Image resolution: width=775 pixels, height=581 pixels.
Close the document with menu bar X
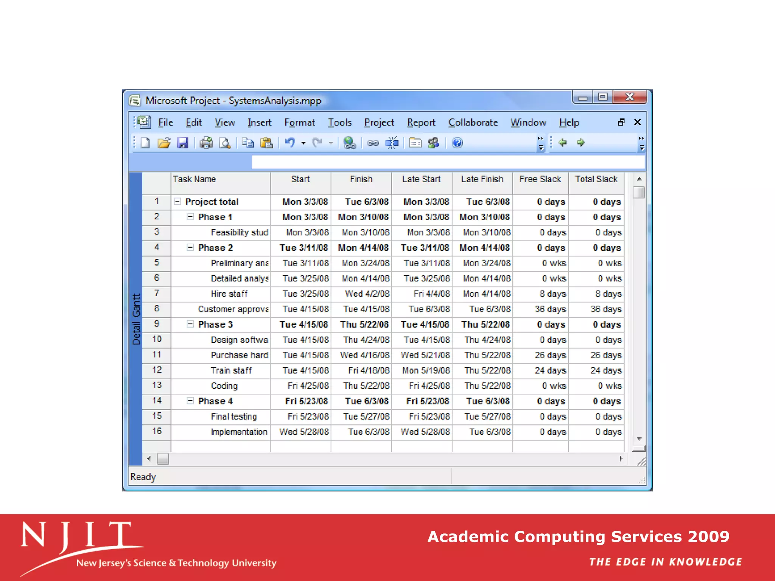638,122
